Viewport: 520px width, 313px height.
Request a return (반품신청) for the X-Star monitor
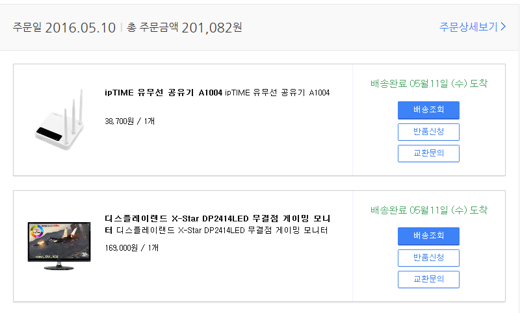coord(428,258)
